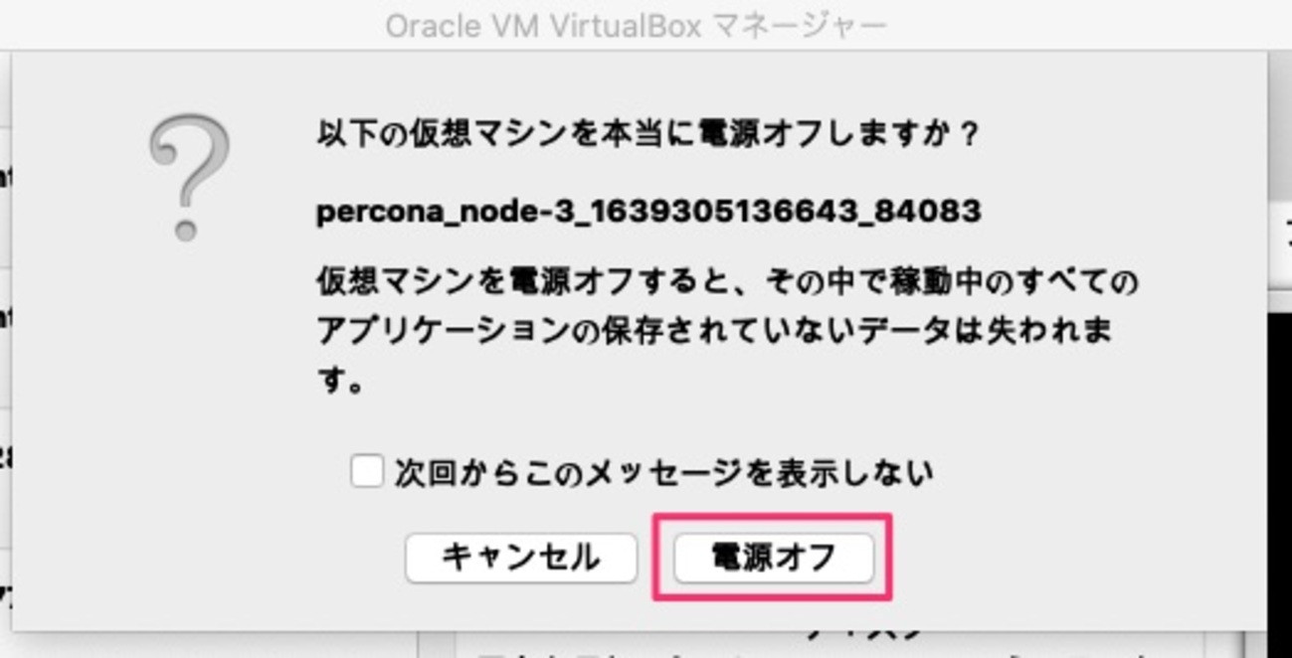
Task: Select the percona_node-3 VM name text
Action: (x=648, y=212)
